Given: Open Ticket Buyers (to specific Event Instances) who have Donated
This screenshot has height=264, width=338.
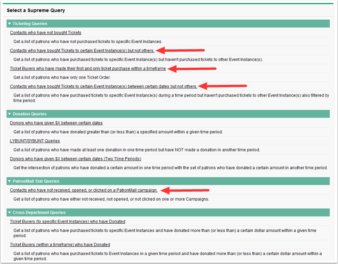Looking at the screenshot, I should [67, 221].
